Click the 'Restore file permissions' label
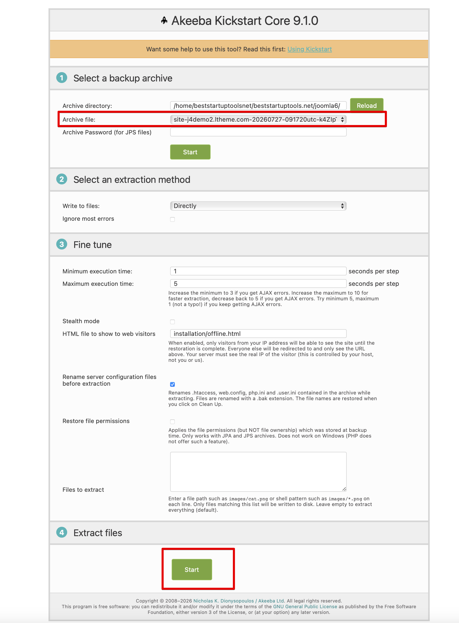Viewport: 459px width, 623px height. point(96,421)
